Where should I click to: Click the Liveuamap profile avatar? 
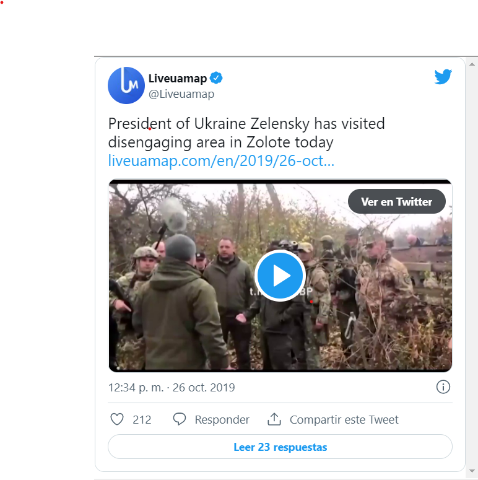126,85
